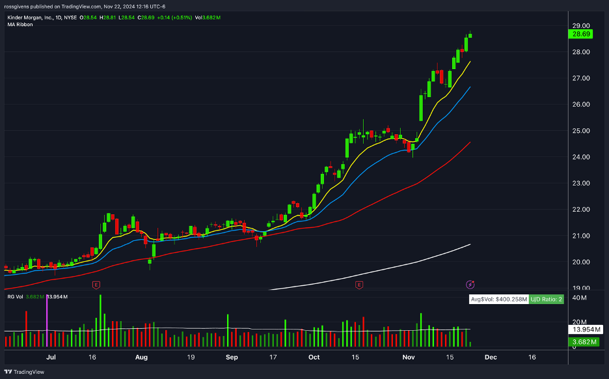The image size is (609, 379).
Task: Click the Avg$Vol: $400.258M box
Action: pos(498,300)
